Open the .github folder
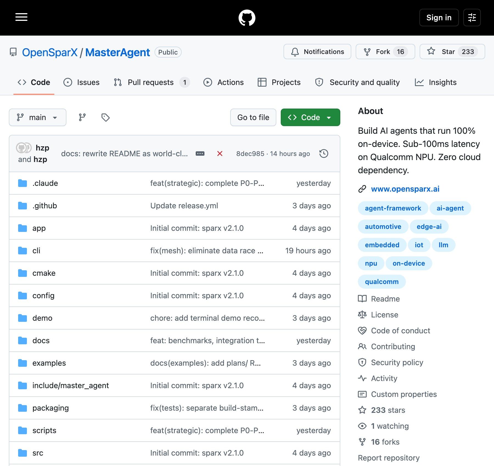Viewport: 494px width, 466px height. coord(44,206)
